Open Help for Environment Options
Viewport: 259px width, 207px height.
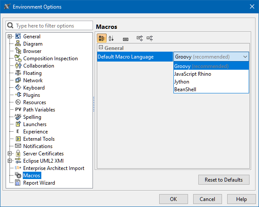pyautogui.click(x=241, y=199)
